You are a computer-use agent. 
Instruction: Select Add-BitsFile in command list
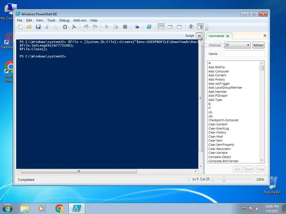pyautogui.click(x=216, y=67)
